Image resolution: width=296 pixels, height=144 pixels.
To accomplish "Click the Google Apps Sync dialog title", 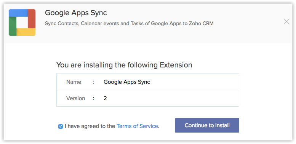I will tap(76, 13).
